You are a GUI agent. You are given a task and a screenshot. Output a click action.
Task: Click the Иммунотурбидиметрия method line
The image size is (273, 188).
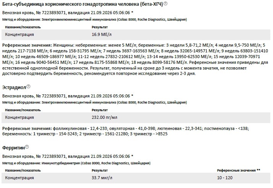click(76, 163)
